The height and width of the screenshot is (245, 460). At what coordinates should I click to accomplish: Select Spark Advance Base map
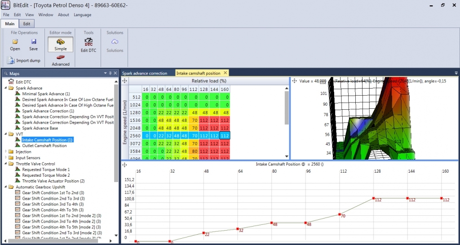click(40, 128)
